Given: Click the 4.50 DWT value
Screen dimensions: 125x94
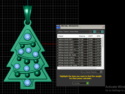Looking at the screenshot, I should [x=90, y=55].
